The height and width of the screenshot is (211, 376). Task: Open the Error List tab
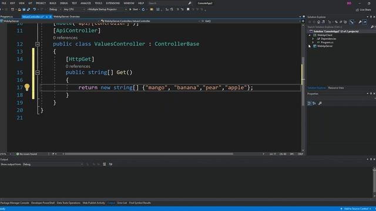[x=122, y=203]
